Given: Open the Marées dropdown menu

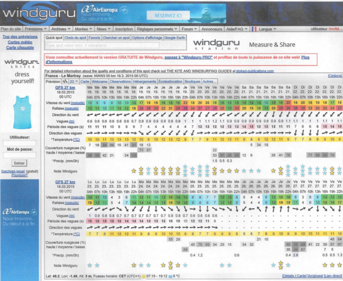Looking at the screenshot, I should (83, 29).
